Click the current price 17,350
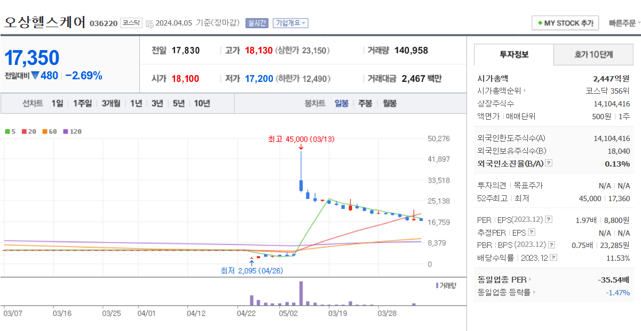 coord(32,58)
